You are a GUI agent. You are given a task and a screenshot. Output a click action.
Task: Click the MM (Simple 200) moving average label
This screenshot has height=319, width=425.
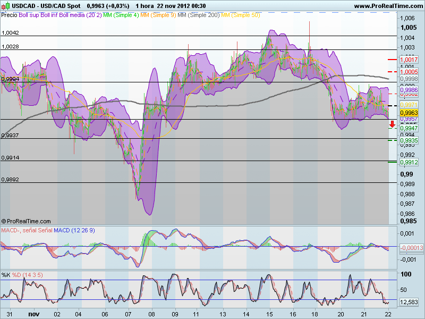[198, 16]
